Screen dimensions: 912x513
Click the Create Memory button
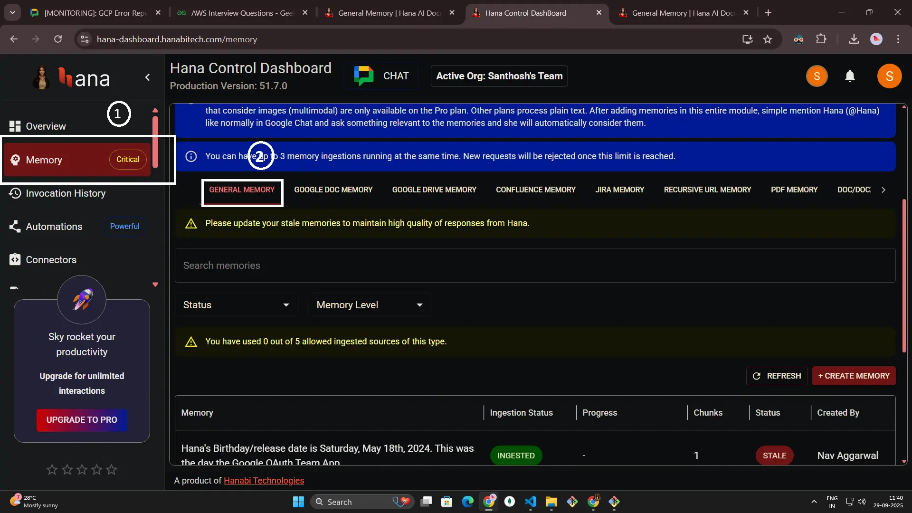click(854, 376)
